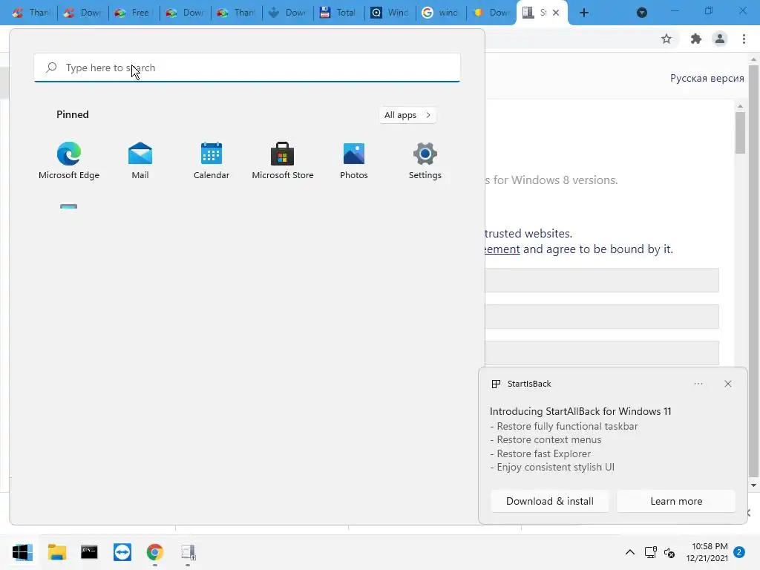The image size is (760, 570).
Task: Click the muted volume tray icon
Action: [669, 552]
